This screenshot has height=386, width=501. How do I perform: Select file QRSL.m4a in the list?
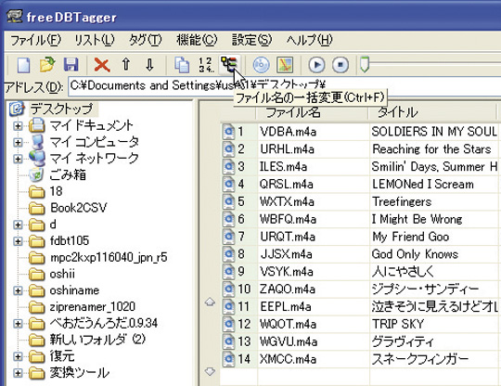click(287, 185)
